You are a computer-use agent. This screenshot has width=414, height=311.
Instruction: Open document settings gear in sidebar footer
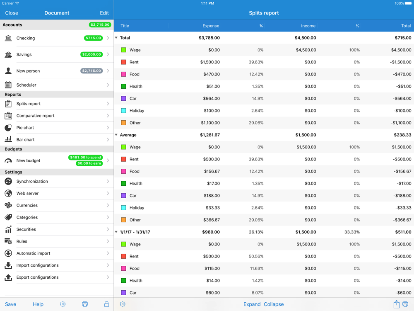(63, 304)
